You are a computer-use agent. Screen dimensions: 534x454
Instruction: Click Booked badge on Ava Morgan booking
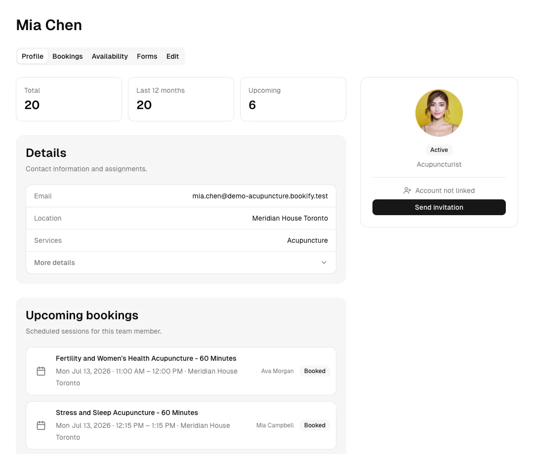315,371
